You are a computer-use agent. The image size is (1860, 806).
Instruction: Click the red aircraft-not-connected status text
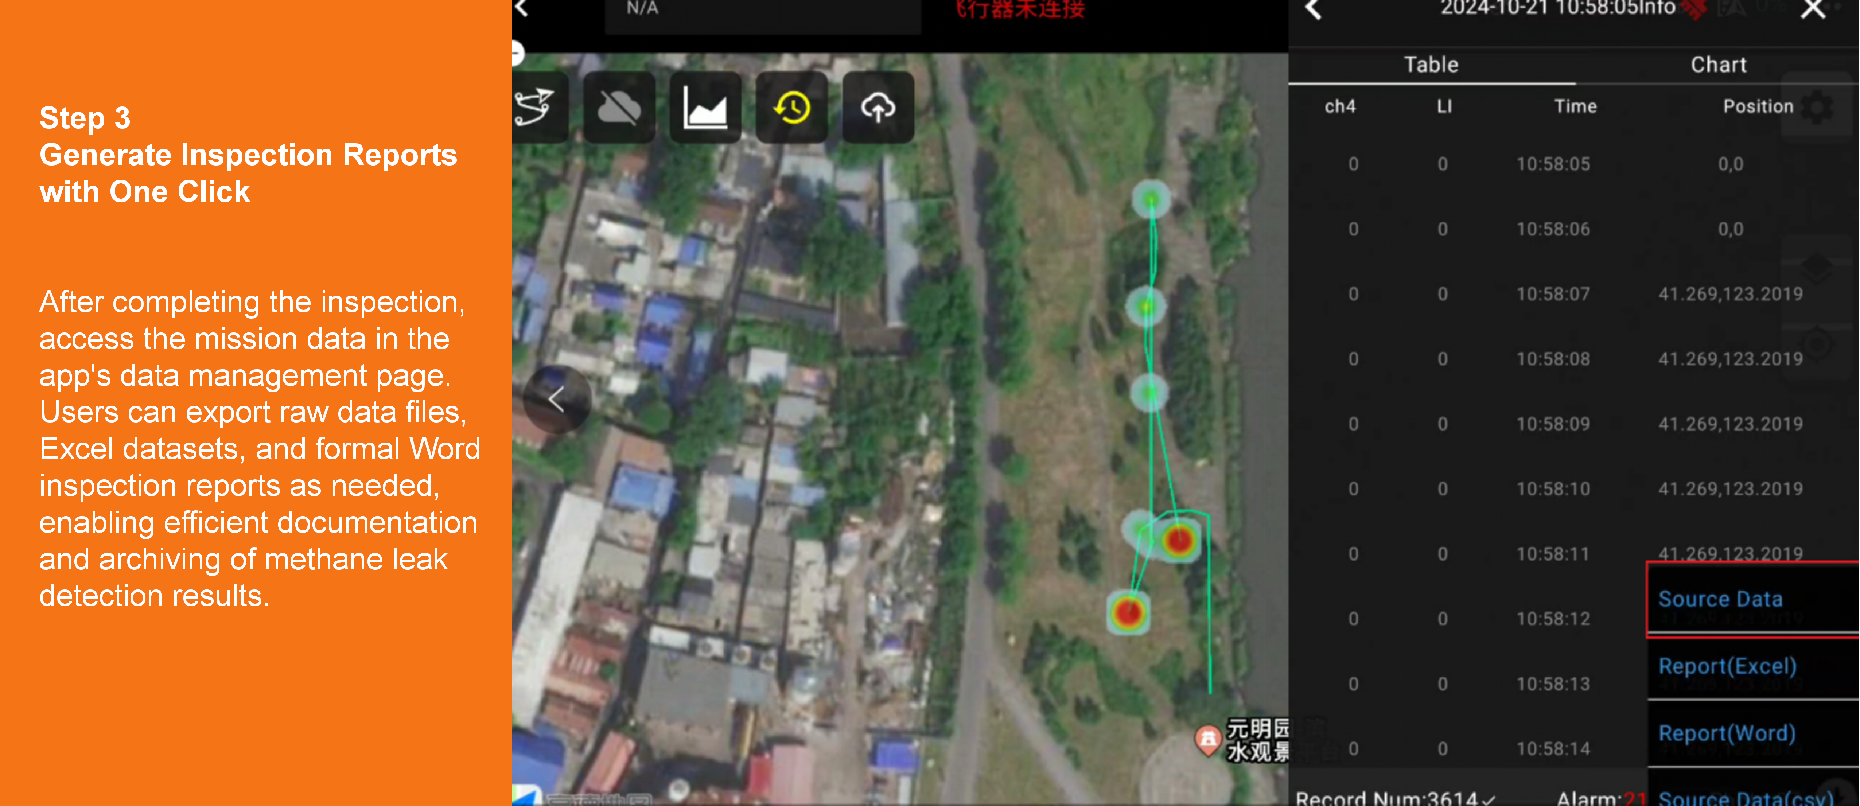click(x=1020, y=9)
